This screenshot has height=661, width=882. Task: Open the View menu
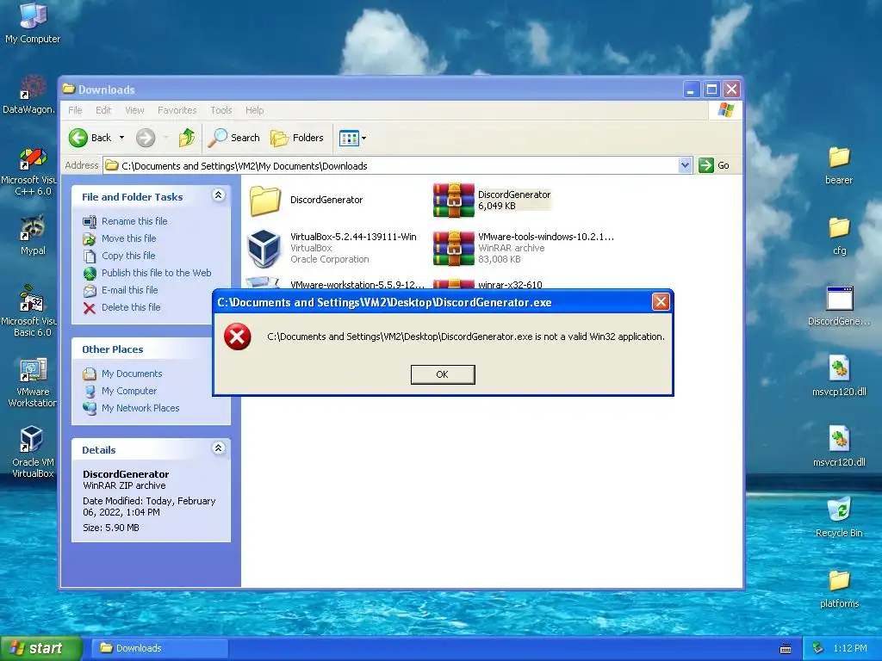[x=134, y=110]
